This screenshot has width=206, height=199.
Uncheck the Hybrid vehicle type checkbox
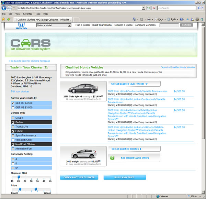point(13,131)
